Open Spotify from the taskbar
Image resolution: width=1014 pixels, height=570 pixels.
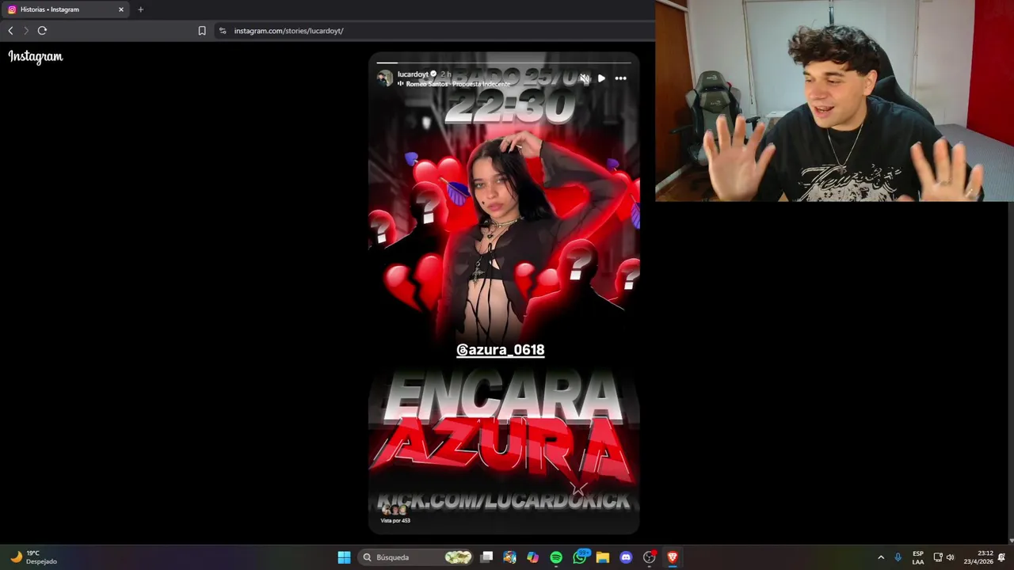click(x=556, y=557)
